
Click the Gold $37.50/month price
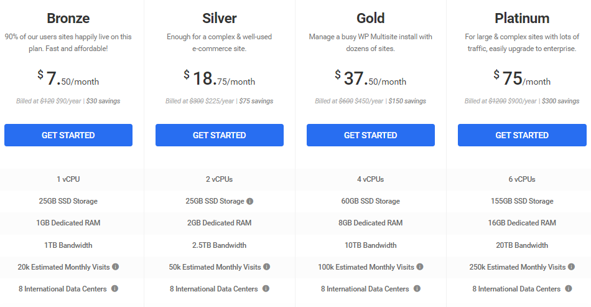(x=371, y=78)
